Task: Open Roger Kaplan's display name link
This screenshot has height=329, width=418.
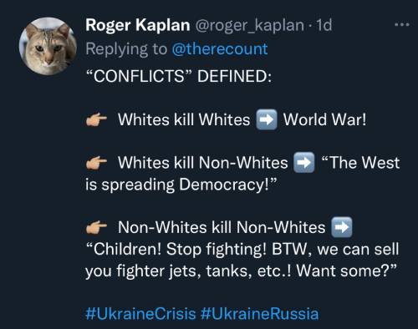Action: tap(138, 25)
